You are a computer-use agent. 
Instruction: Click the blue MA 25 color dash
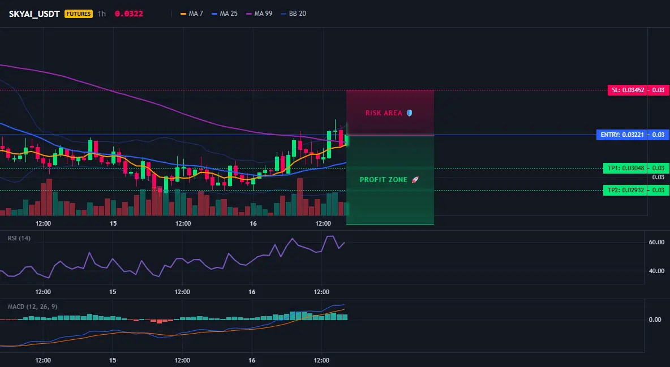(214, 14)
